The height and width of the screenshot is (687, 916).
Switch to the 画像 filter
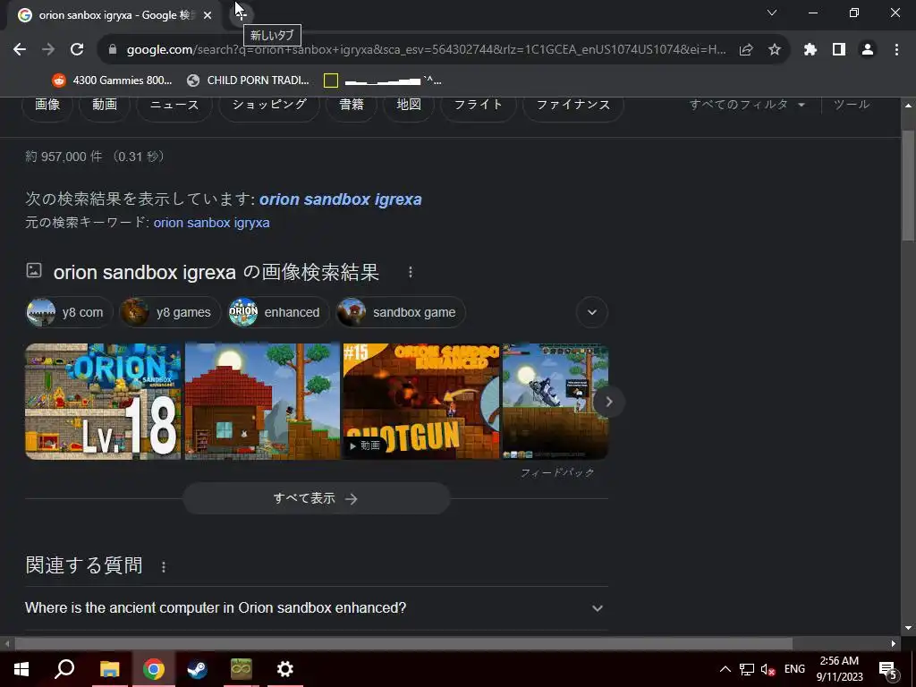(x=47, y=105)
